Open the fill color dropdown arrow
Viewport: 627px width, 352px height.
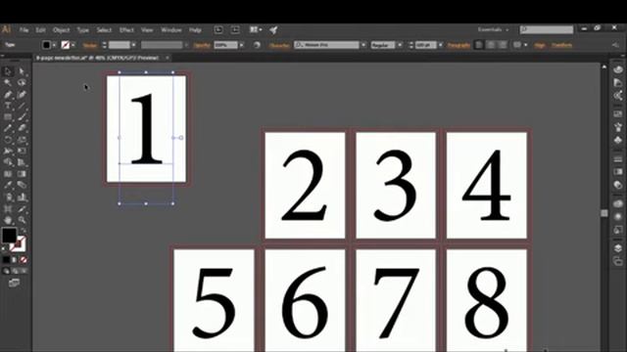(x=55, y=45)
